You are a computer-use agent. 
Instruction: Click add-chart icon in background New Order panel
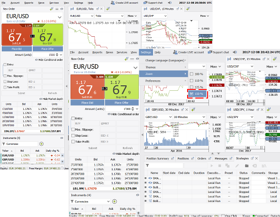point(51,9)
